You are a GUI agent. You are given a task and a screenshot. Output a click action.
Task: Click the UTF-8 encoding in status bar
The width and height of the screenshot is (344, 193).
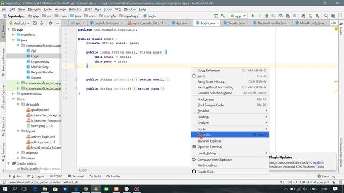pos(306,182)
